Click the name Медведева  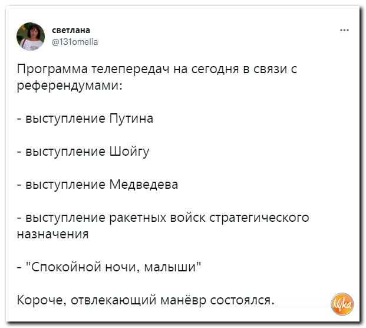[144, 185]
